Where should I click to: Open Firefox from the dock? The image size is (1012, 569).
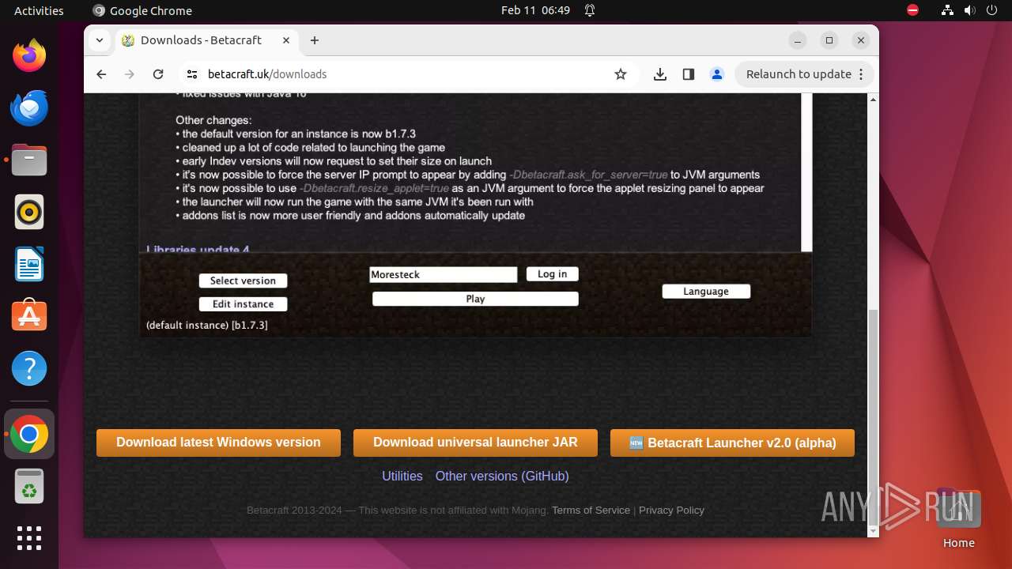[x=29, y=55]
